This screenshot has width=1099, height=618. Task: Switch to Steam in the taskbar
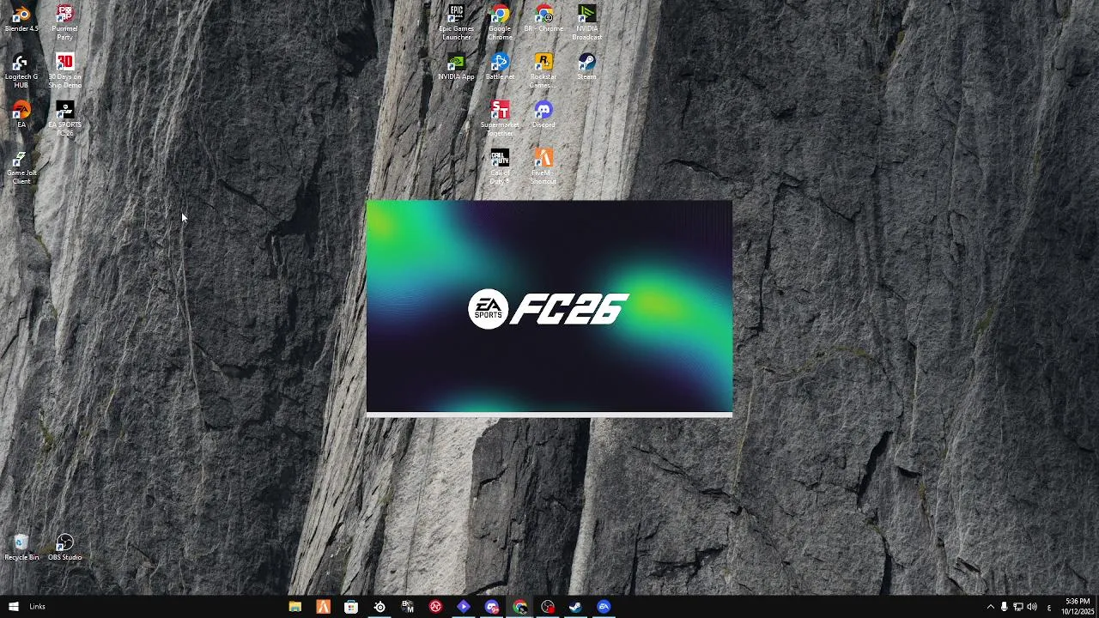(575, 607)
